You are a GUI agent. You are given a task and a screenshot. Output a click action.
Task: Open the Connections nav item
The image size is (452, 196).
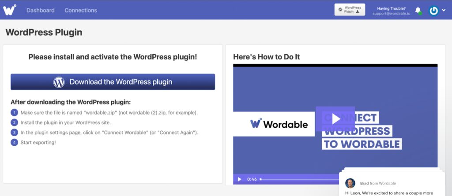pos(81,11)
